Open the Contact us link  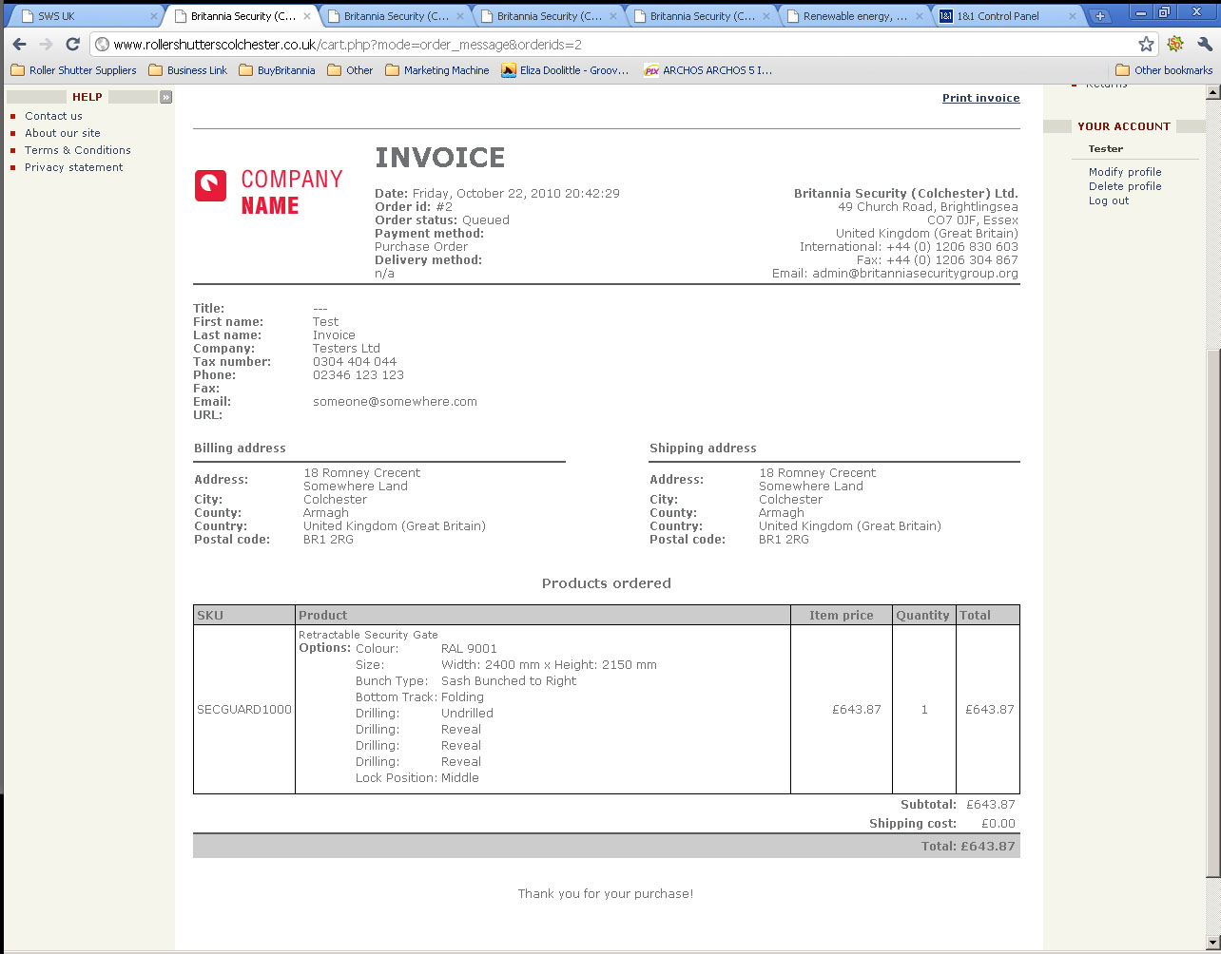coord(53,116)
